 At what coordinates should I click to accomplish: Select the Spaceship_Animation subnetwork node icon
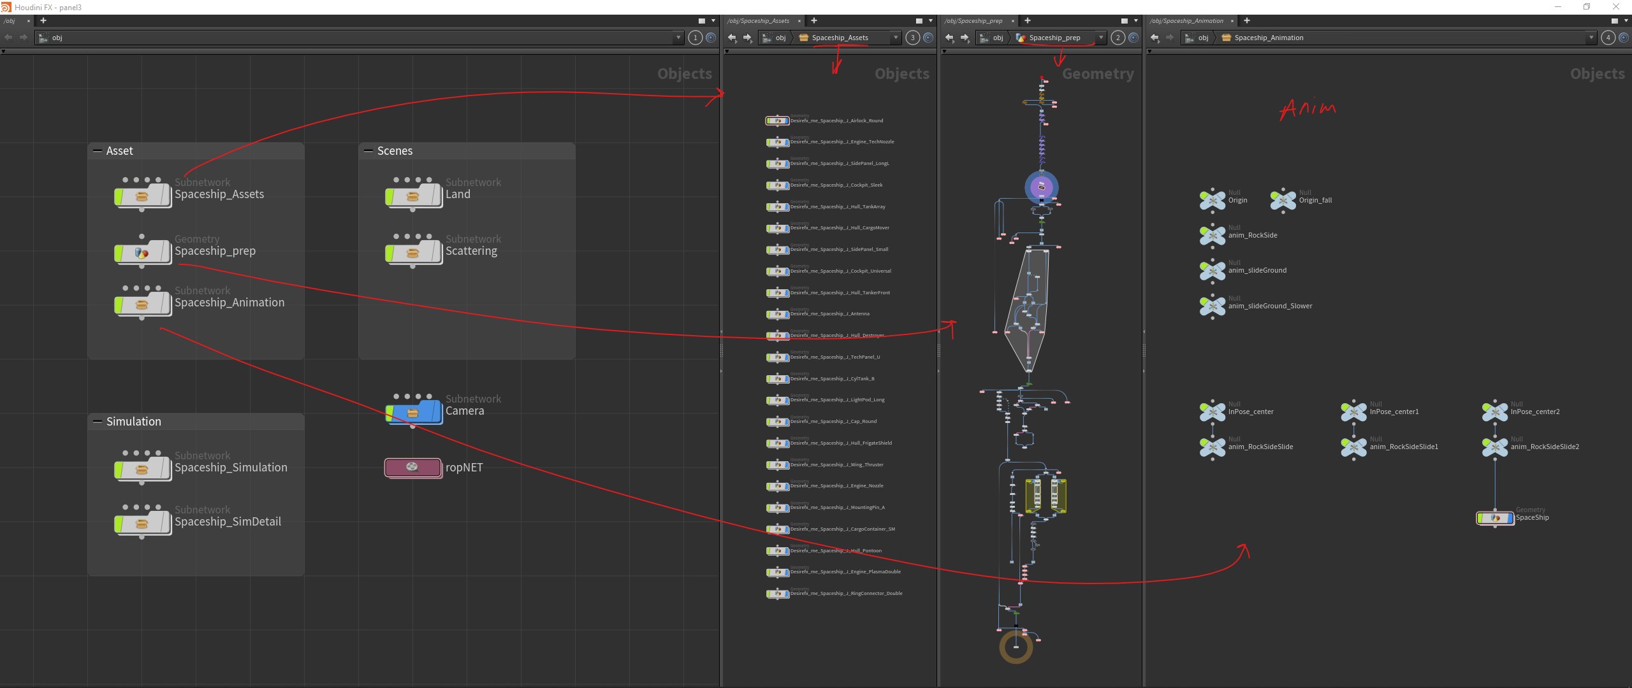[x=143, y=305]
